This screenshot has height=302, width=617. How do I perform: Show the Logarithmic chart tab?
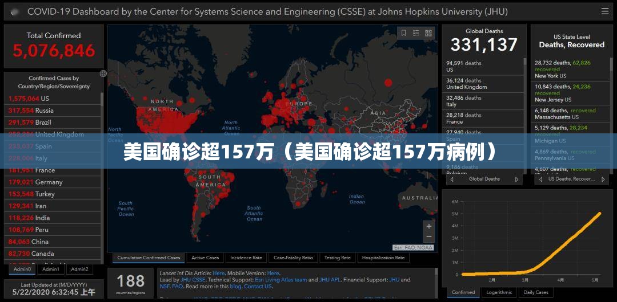point(499,292)
